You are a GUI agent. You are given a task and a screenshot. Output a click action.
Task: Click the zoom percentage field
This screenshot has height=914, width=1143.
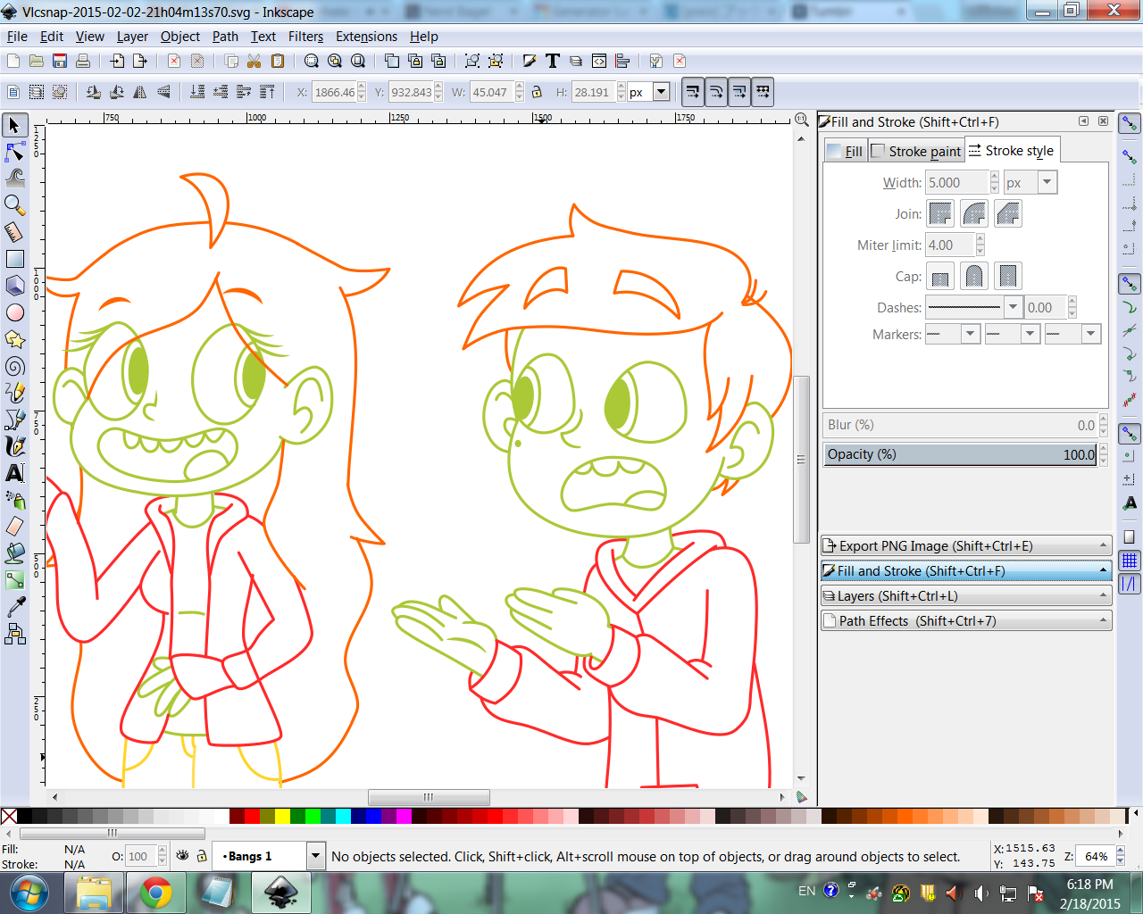1097,856
